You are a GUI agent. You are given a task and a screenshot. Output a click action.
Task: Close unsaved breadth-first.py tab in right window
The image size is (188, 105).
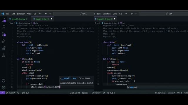pyautogui.click(x=115, y=19)
